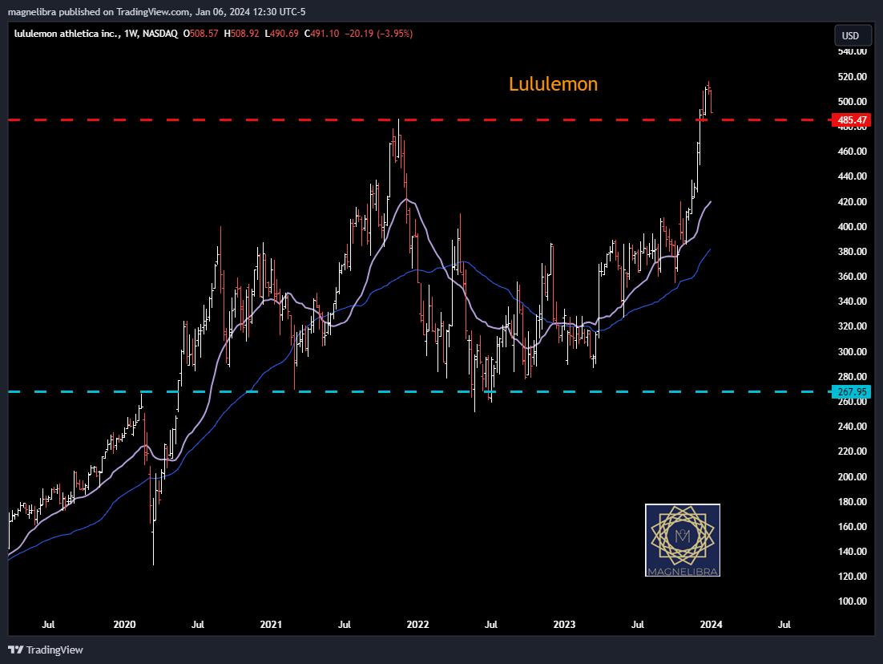Click the 2020 time axis label
883x664 pixels.
(124, 625)
